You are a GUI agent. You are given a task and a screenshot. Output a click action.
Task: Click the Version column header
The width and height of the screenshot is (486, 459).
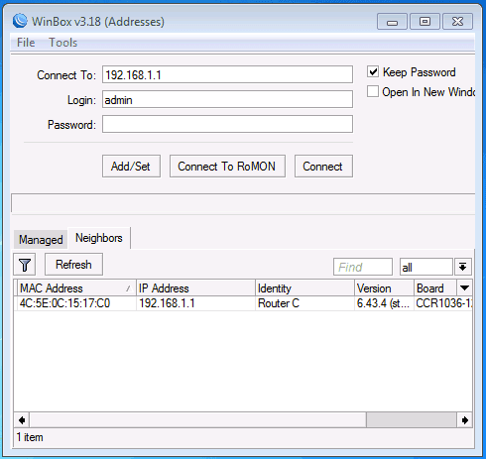(x=384, y=287)
